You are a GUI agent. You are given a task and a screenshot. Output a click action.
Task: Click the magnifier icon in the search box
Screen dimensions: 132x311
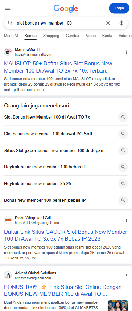tap(10, 23)
